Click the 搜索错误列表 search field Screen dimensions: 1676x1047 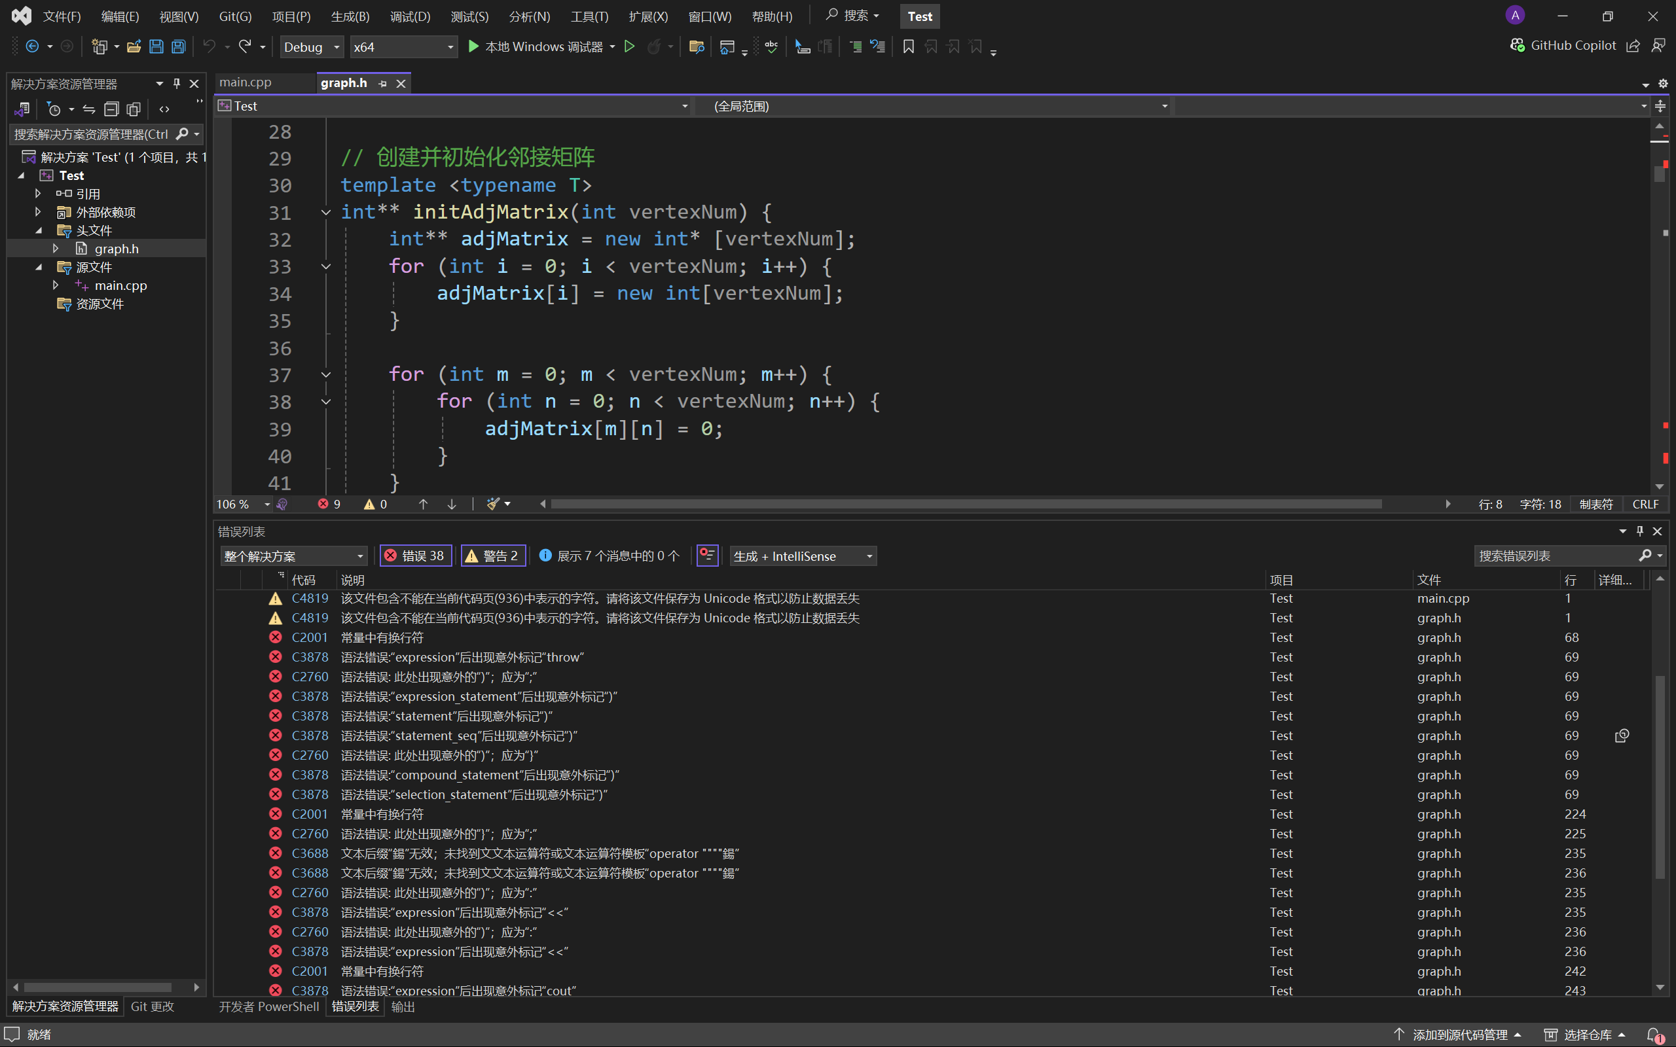(1557, 556)
